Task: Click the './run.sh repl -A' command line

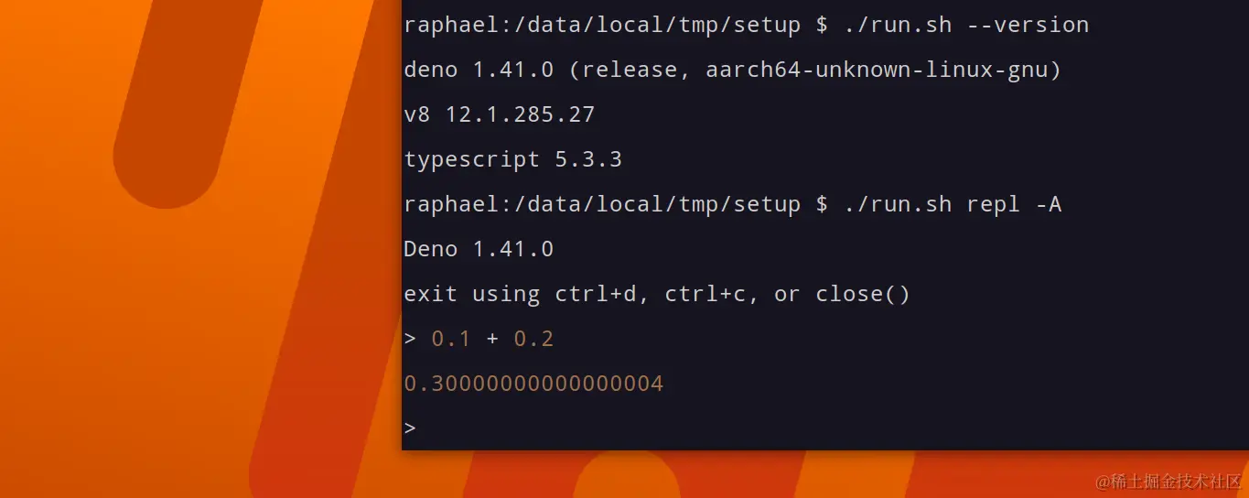Action: [x=732, y=204]
